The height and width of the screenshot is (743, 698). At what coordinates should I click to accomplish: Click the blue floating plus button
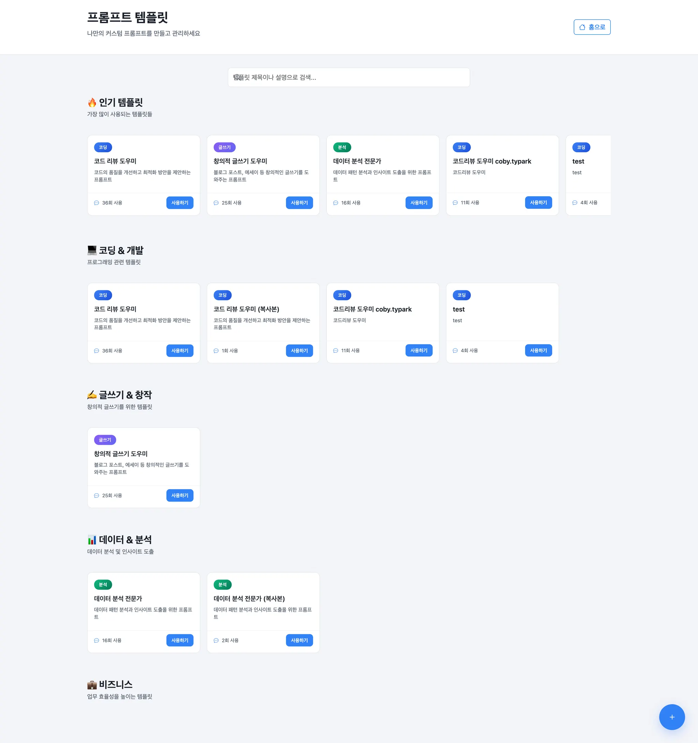671,717
